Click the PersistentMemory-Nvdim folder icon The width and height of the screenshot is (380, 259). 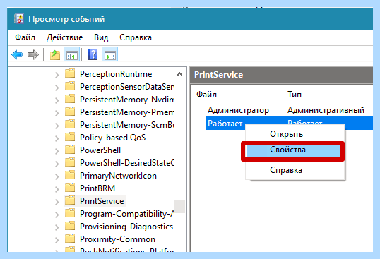[x=70, y=99]
